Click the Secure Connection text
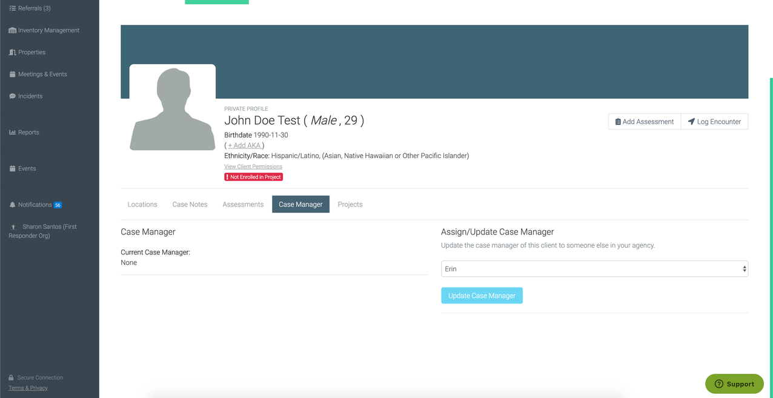This screenshot has height=398, width=773. (40, 377)
